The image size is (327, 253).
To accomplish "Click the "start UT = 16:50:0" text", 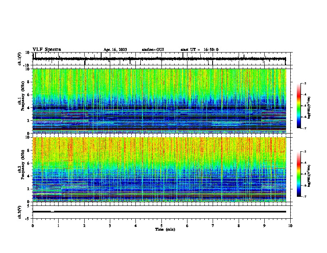I will [x=199, y=50].
